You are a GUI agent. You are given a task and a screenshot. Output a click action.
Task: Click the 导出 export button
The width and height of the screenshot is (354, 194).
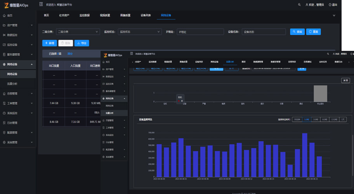click(x=82, y=43)
